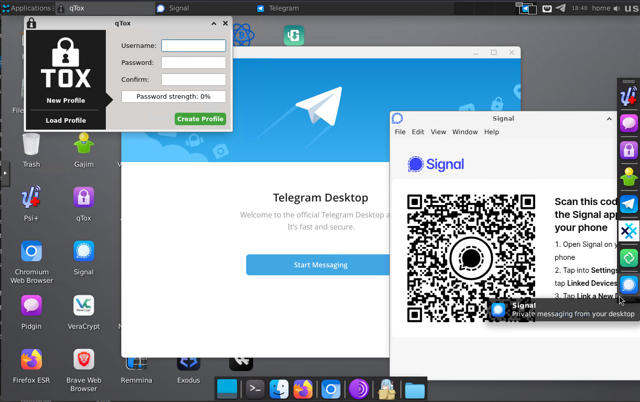Launch Chromium from the bottom dock

click(x=330, y=389)
